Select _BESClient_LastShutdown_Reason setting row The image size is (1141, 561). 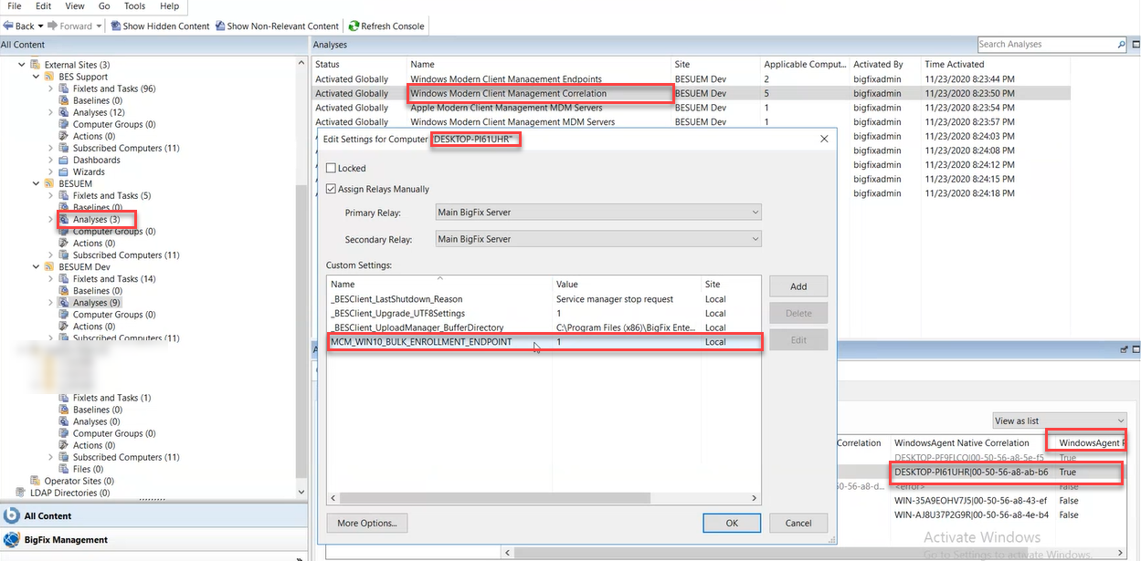544,299
